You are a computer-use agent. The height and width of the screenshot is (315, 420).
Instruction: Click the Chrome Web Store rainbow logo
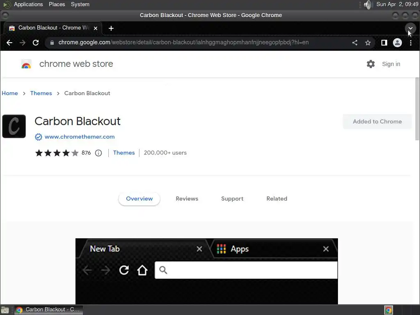[26, 64]
